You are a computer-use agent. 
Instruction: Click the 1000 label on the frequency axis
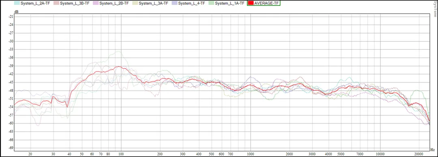[x=250, y=153]
